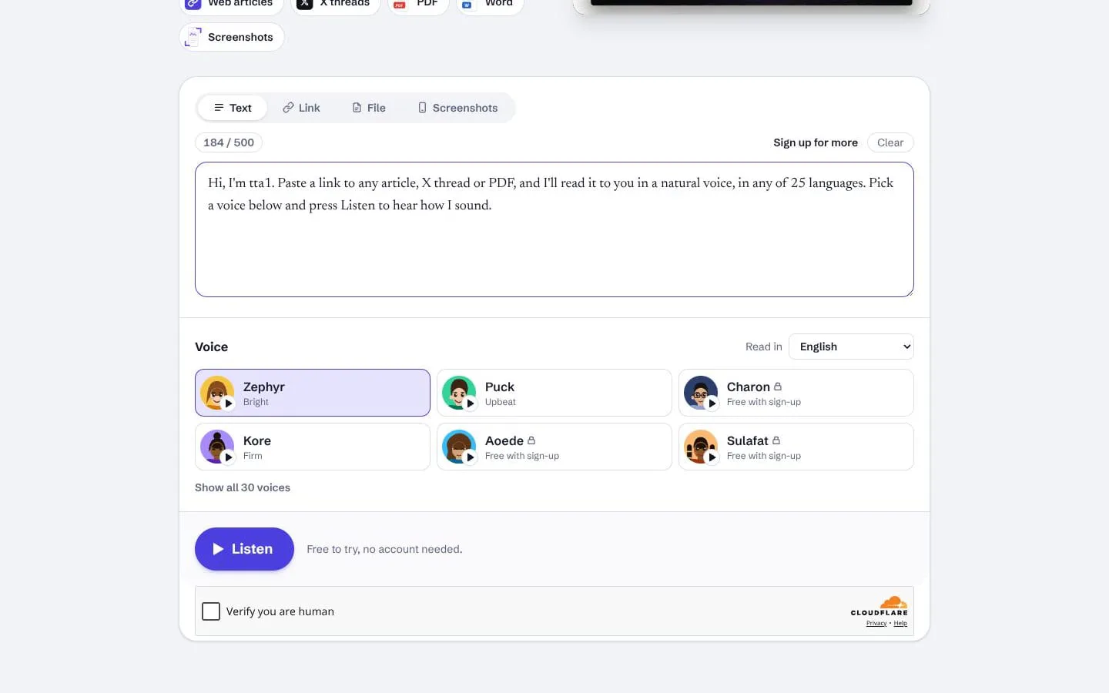Image resolution: width=1109 pixels, height=693 pixels.
Task: Switch to the File input tab
Action: tap(369, 108)
